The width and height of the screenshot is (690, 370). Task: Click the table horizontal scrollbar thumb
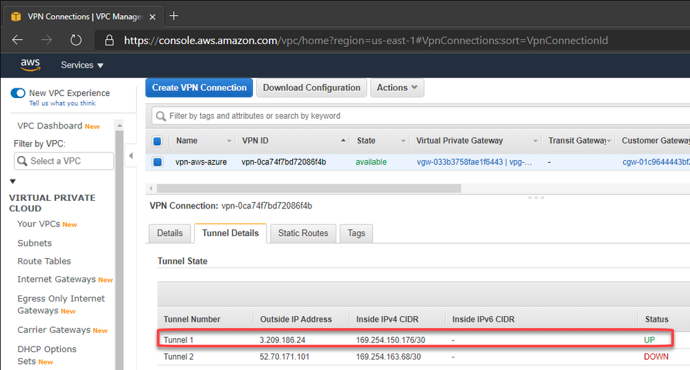(x=309, y=188)
